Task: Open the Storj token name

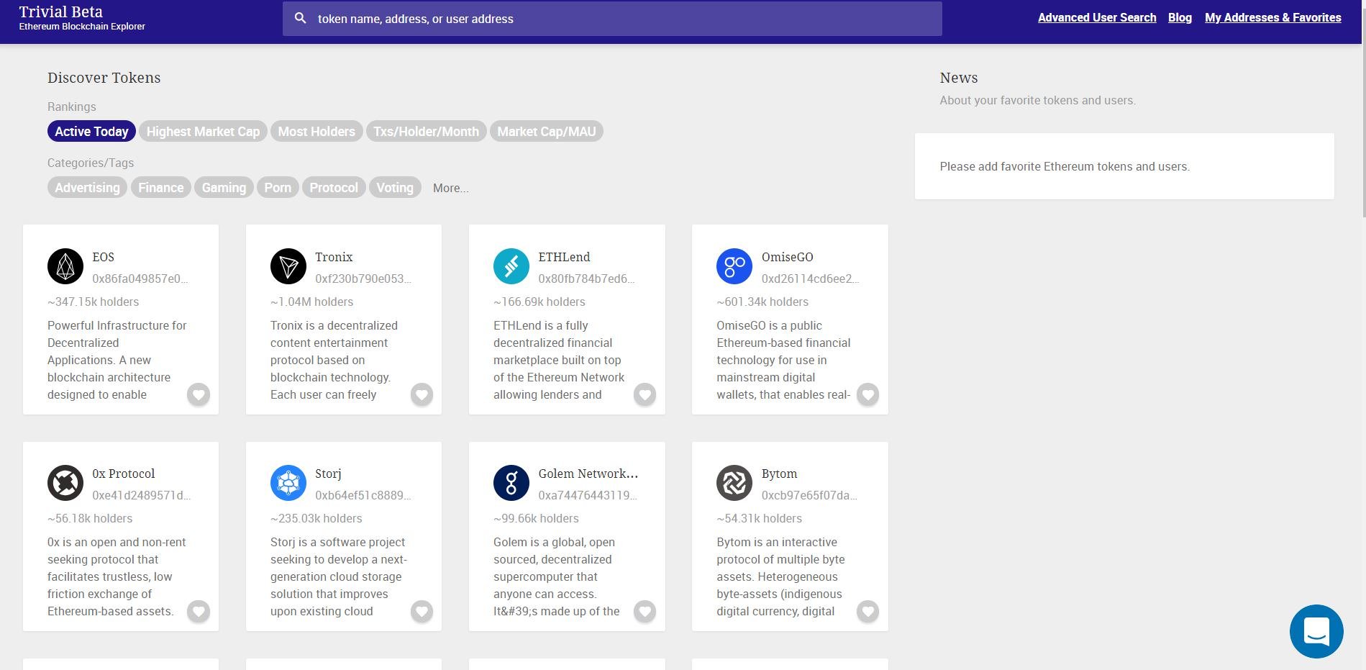Action: coord(328,474)
